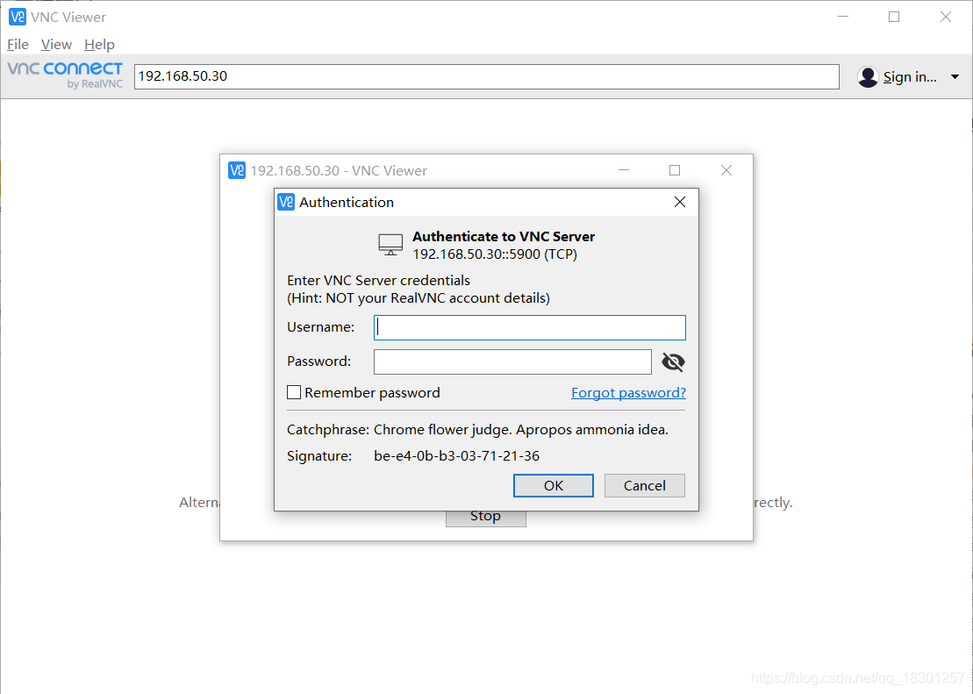Open the Help menu
973x694 pixels.
[99, 44]
